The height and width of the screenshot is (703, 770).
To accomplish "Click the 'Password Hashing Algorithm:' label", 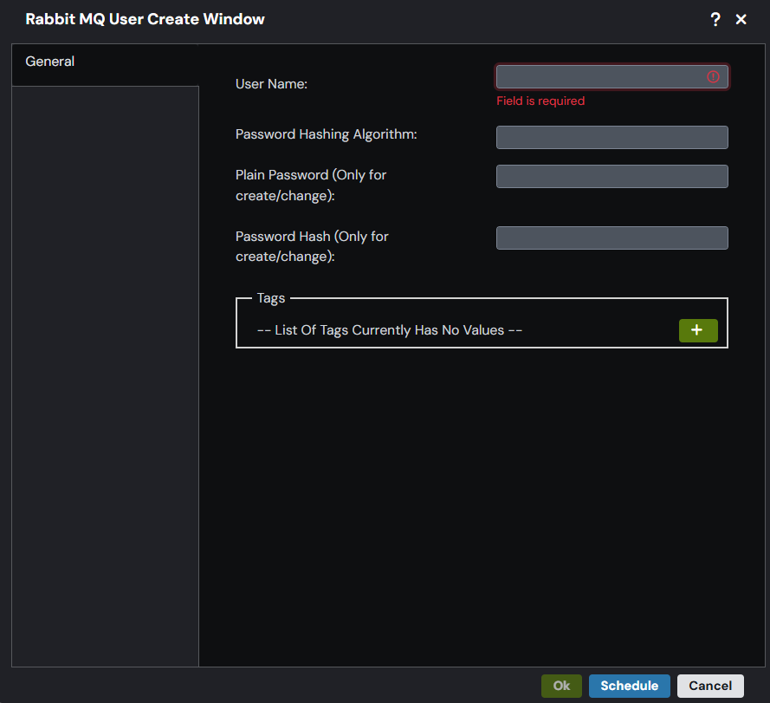I will 326,134.
